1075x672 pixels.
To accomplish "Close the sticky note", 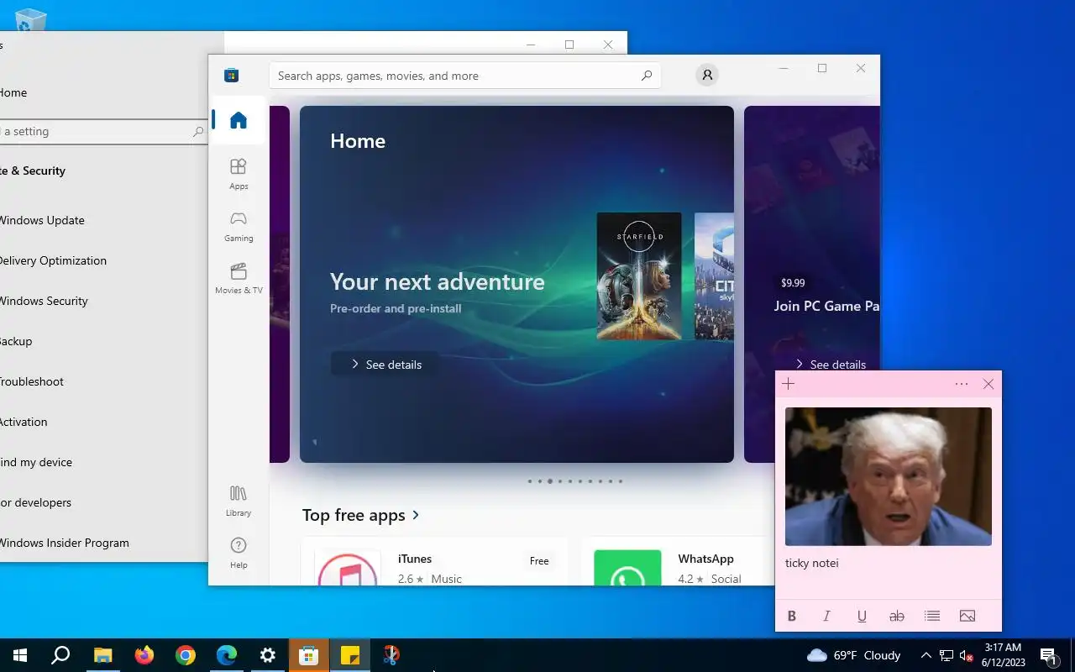I will 988,384.
